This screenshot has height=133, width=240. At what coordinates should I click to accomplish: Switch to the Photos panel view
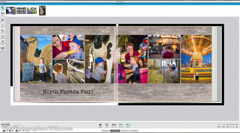[3, 8]
